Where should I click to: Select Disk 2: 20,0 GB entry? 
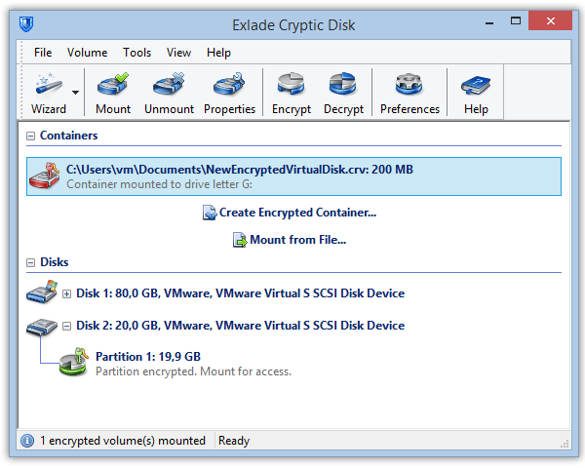coord(240,326)
